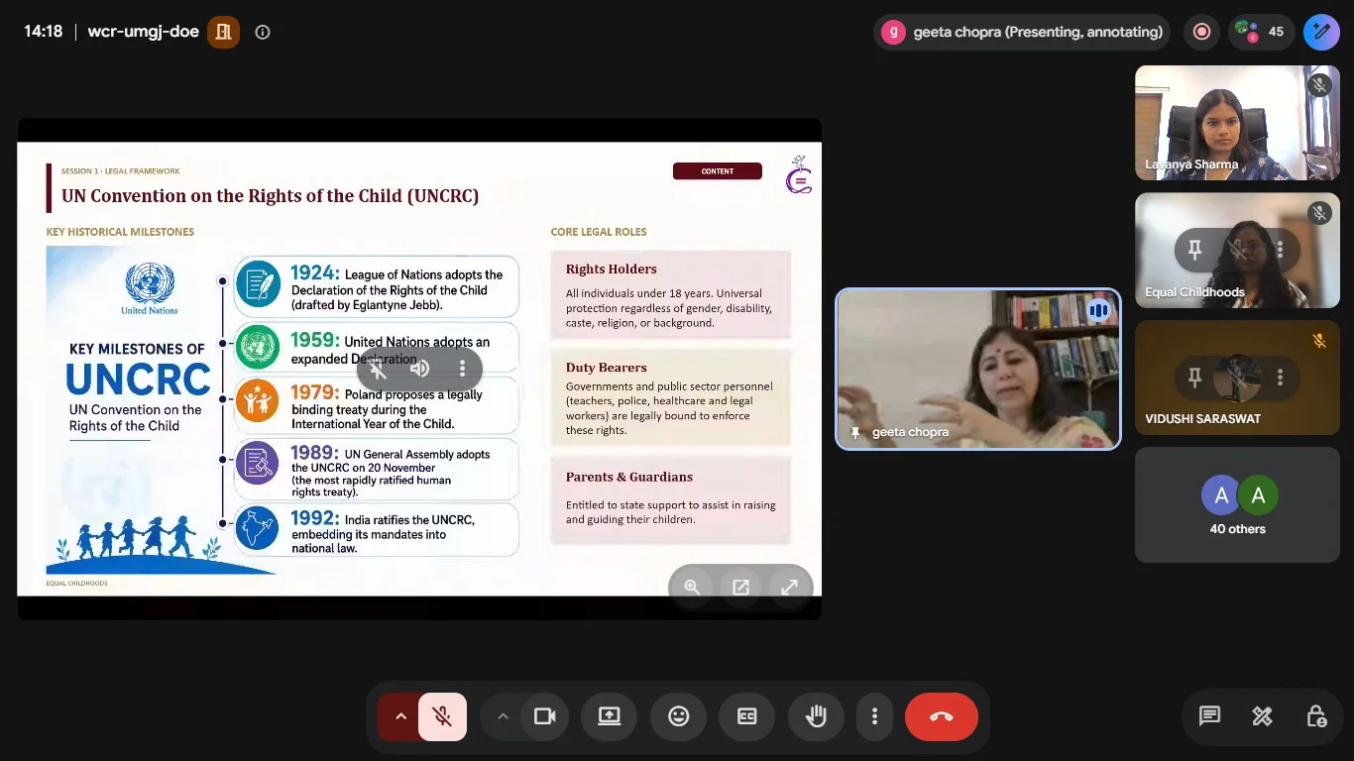Leave the call
1354x761 pixels.
click(942, 716)
